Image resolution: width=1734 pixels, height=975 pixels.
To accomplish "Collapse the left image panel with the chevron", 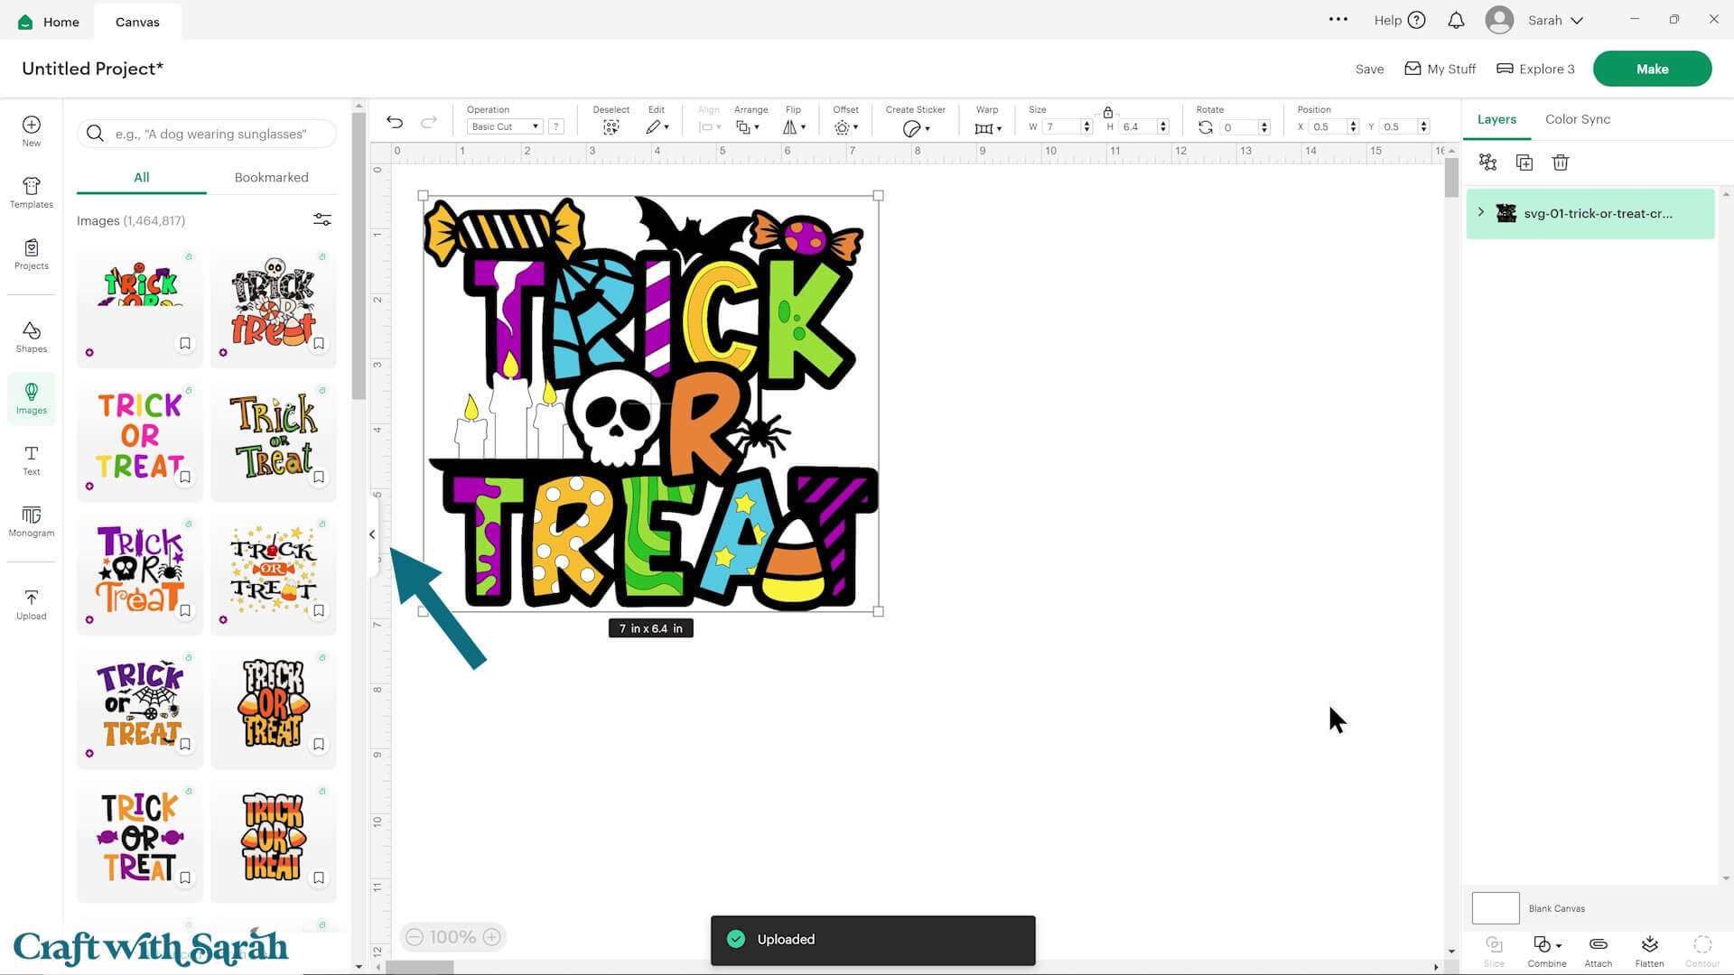I will click(371, 534).
